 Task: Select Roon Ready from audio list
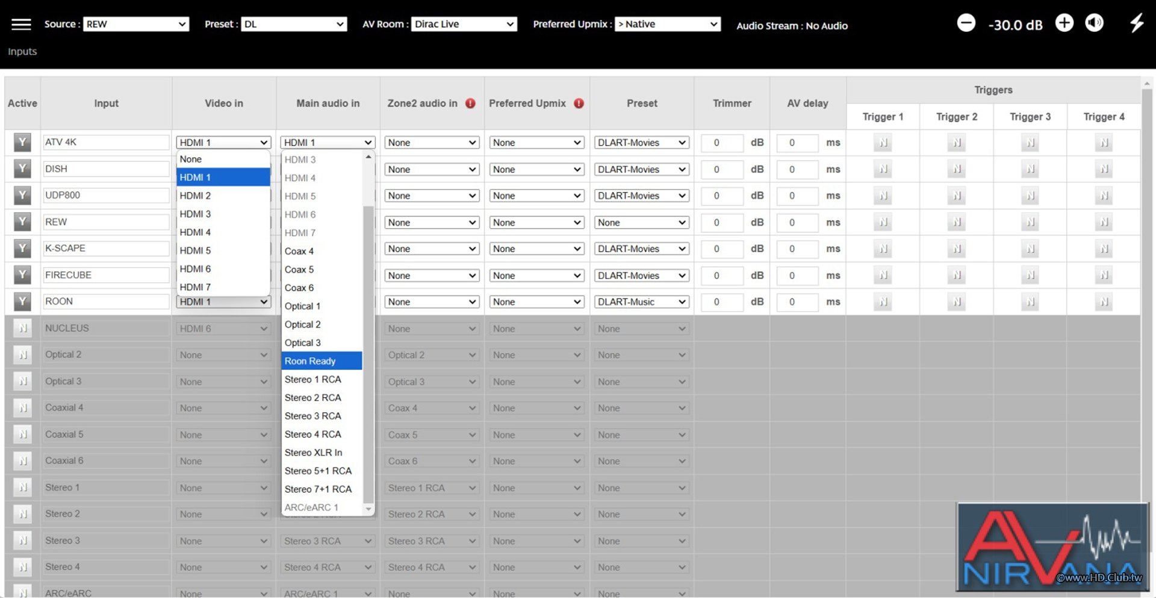322,361
